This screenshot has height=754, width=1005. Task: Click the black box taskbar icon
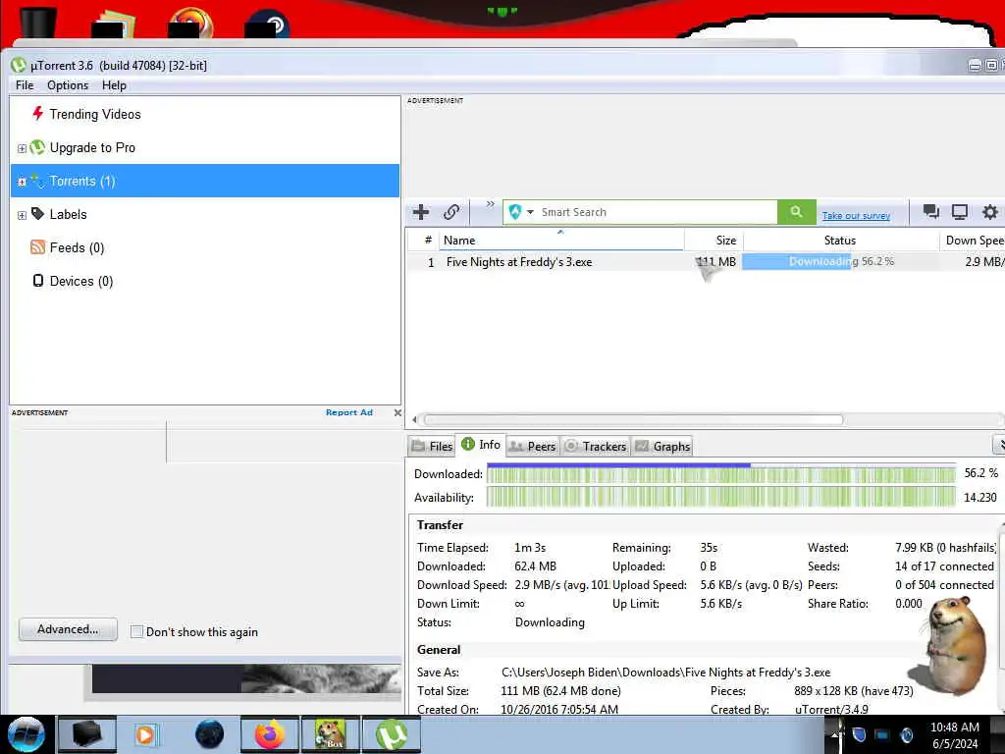(87, 734)
